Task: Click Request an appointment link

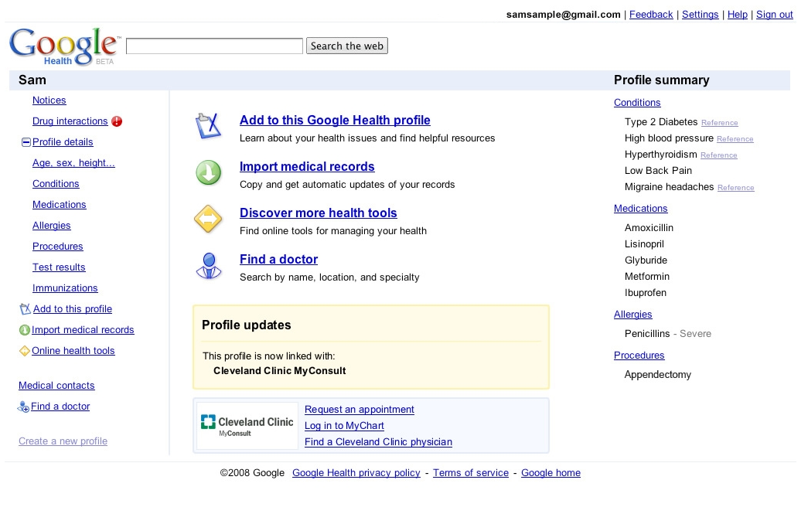Action: [360, 410]
